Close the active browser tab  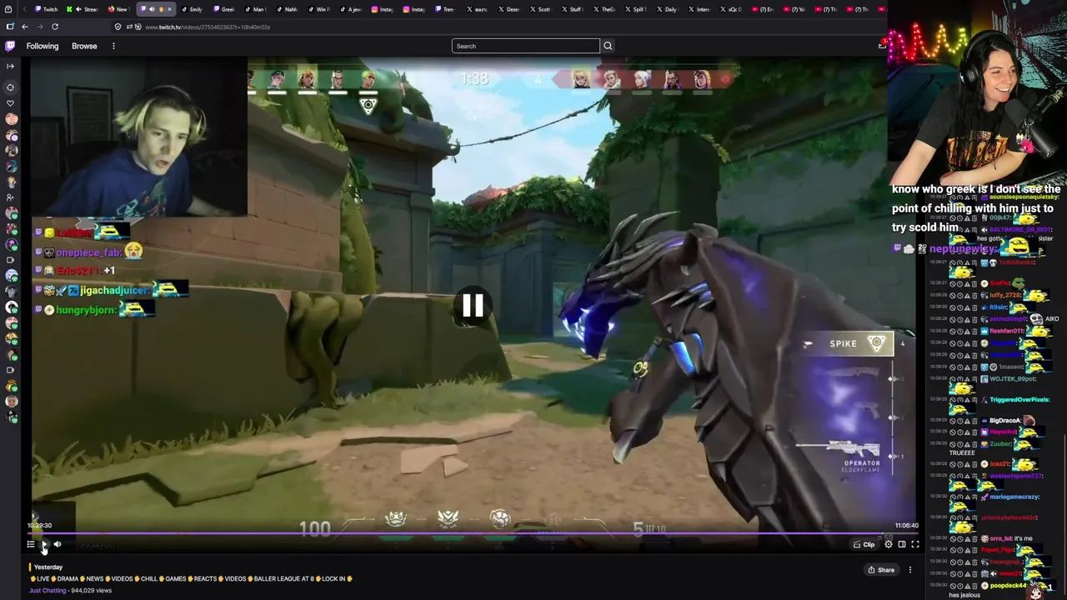170,9
